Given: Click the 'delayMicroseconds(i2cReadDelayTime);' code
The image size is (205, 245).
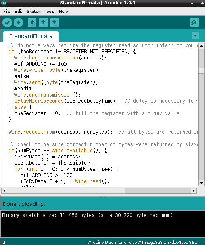Looking at the screenshot, I should (x=66, y=101).
